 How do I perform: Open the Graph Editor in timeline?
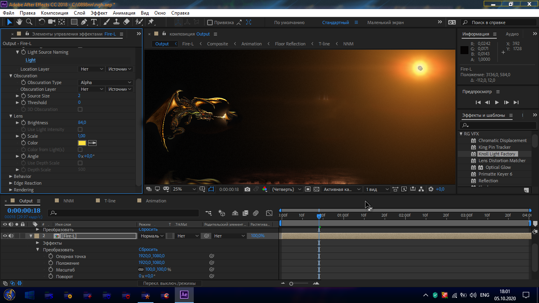[x=269, y=213]
